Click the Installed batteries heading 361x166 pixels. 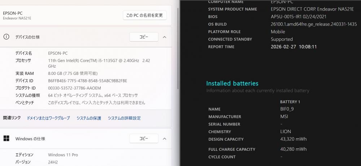232,84
